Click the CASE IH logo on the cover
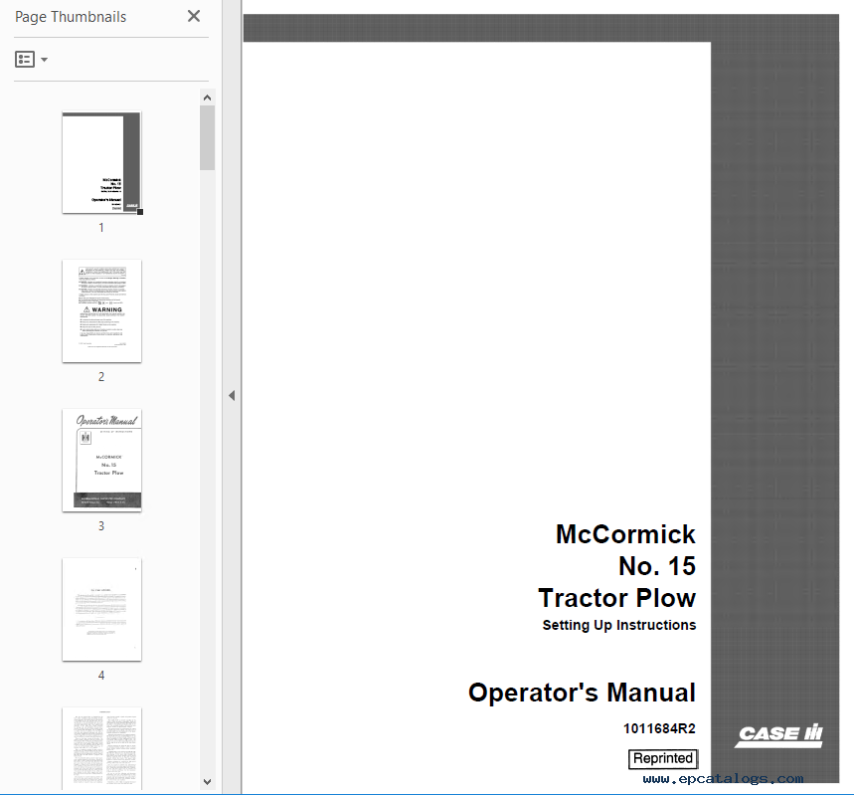 point(778,735)
